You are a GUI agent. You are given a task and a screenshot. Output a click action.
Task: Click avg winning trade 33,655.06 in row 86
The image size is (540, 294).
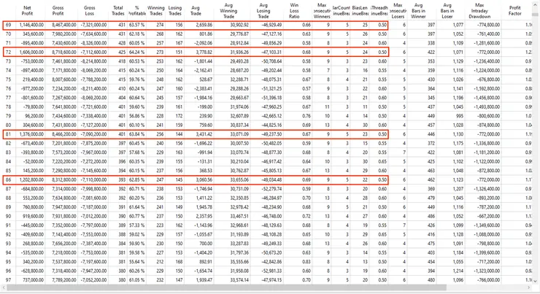(239, 179)
